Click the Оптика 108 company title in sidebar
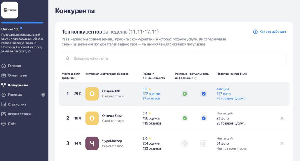300x161 pixels. (x=10, y=29)
